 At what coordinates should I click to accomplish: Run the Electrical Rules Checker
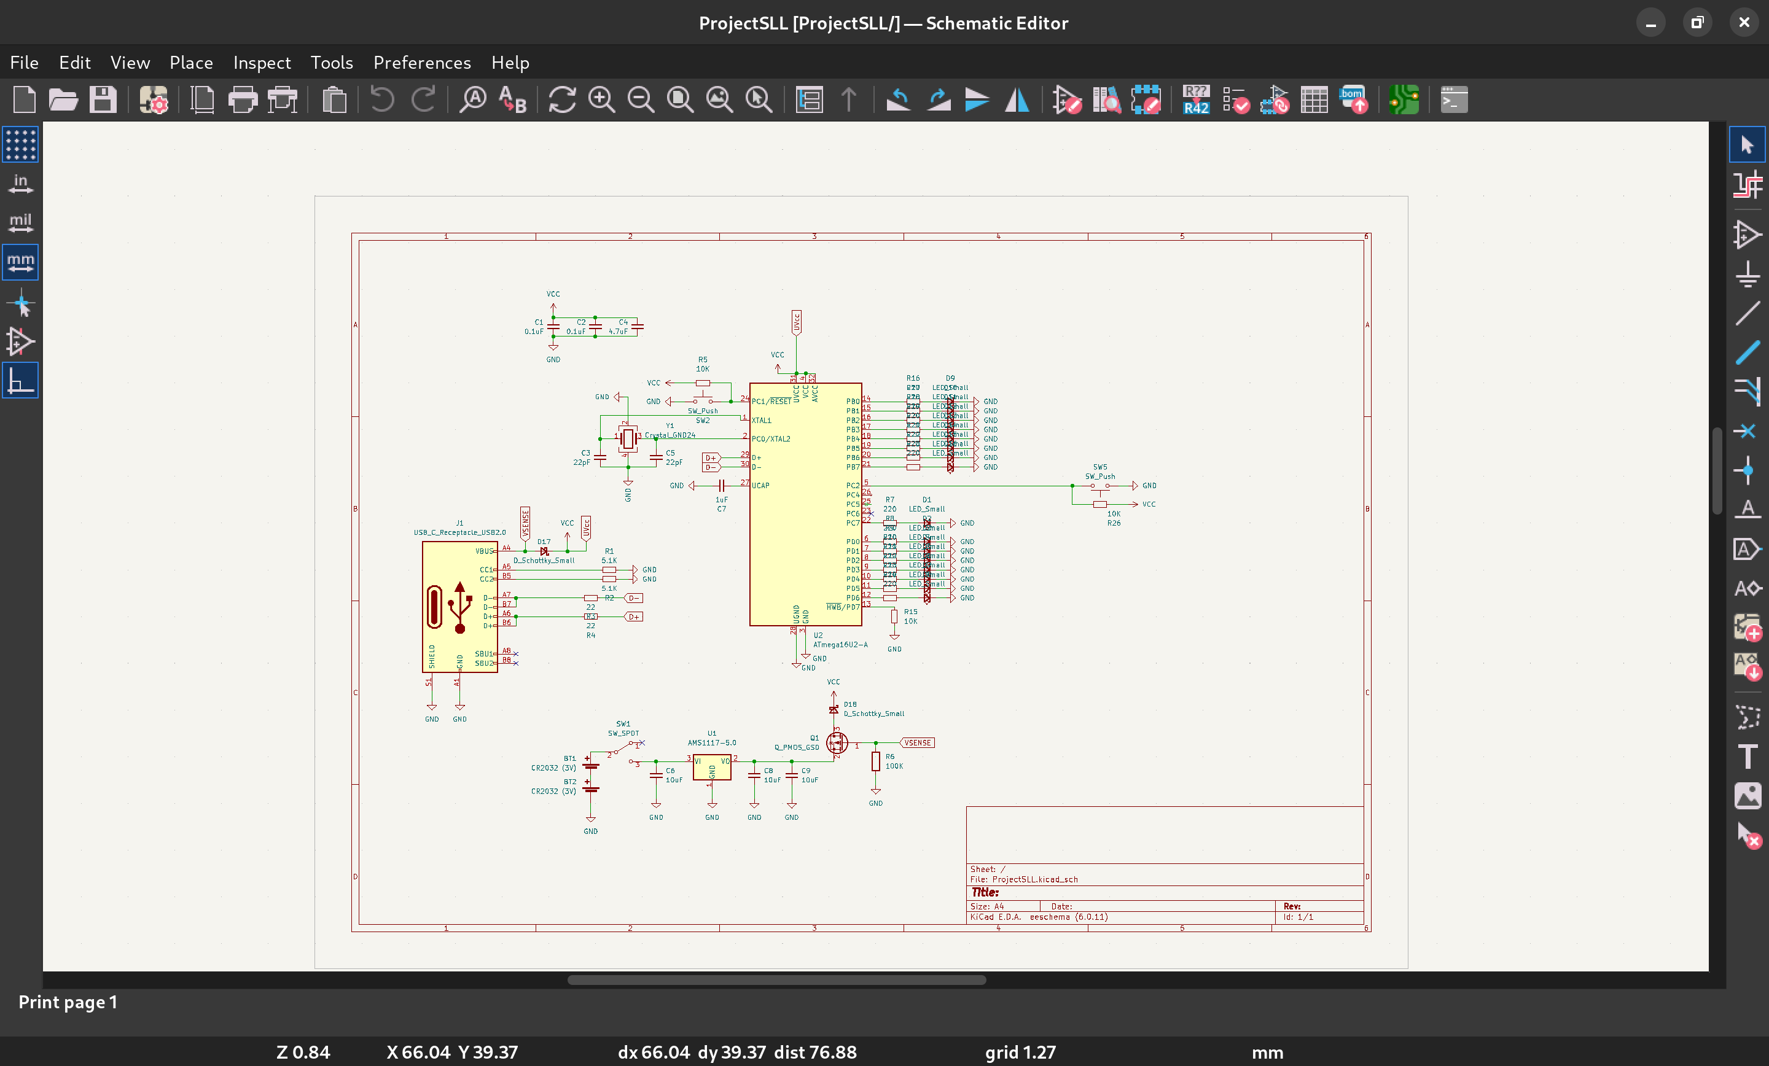pos(1236,99)
